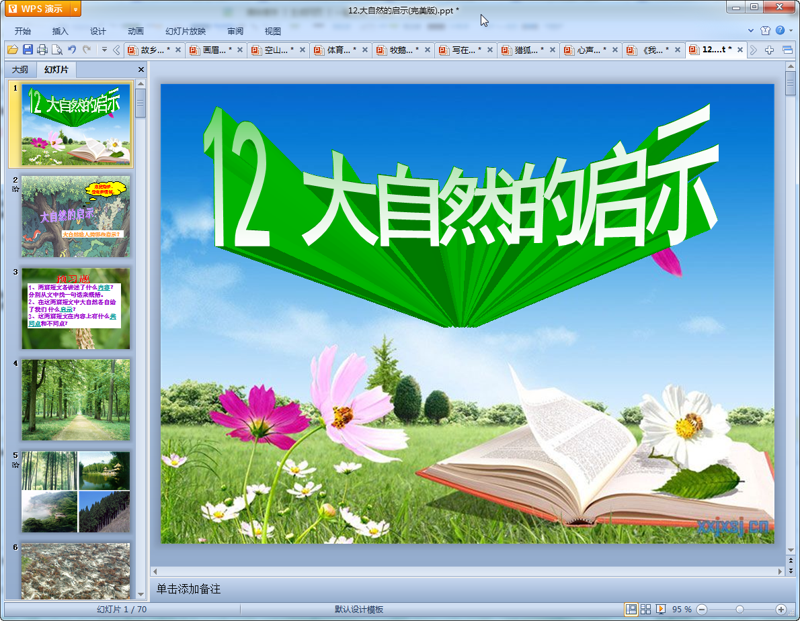Click animation star icon under slide 2
Screen dimensions: 800x621
15,189
